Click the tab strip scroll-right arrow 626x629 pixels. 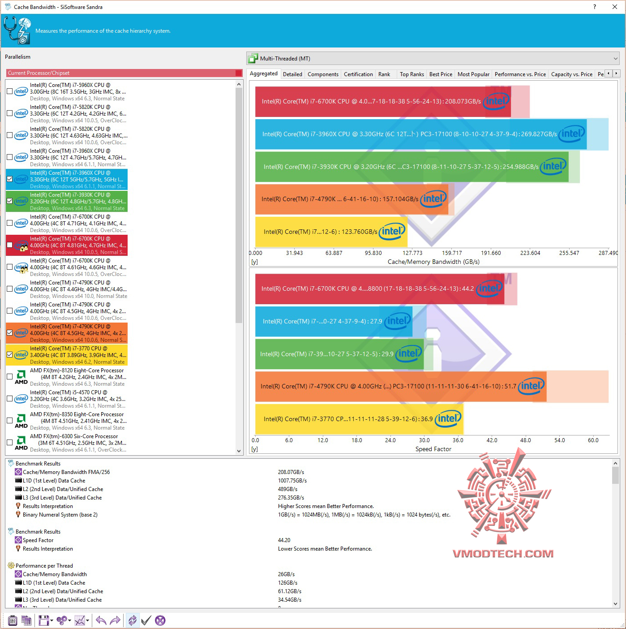pyautogui.click(x=616, y=73)
